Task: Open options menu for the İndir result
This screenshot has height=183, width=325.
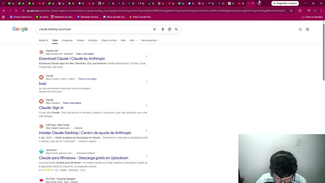Action: click(146, 82)
